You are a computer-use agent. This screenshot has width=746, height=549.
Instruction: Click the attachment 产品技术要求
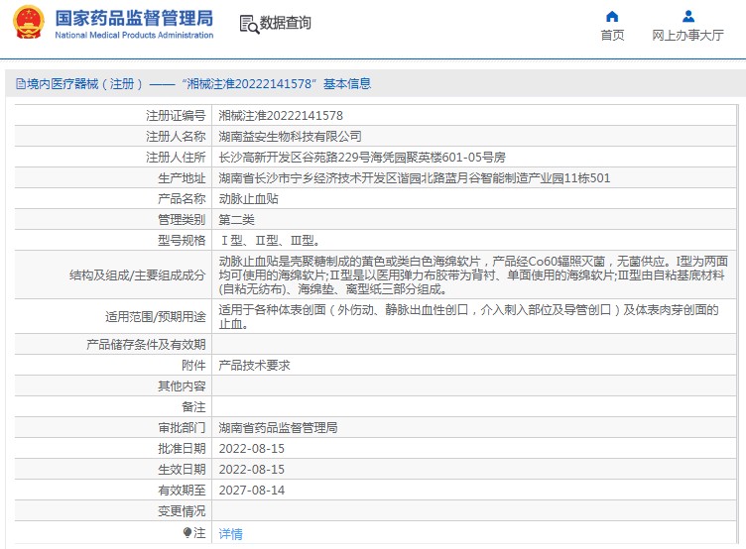(x=254, y=365)
